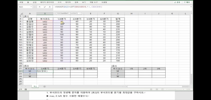Click the M cell in 표2 row 22
The image size is (211, 100).
30,71
